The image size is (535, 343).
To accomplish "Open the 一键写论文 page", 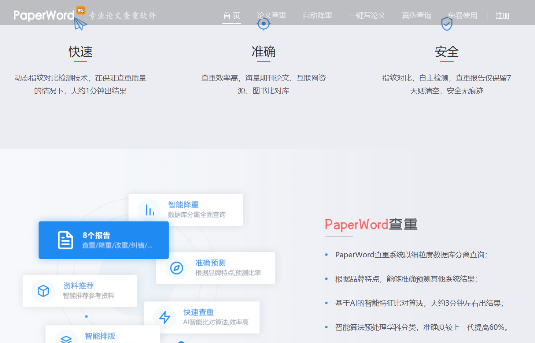I will (x=367, y=16).
